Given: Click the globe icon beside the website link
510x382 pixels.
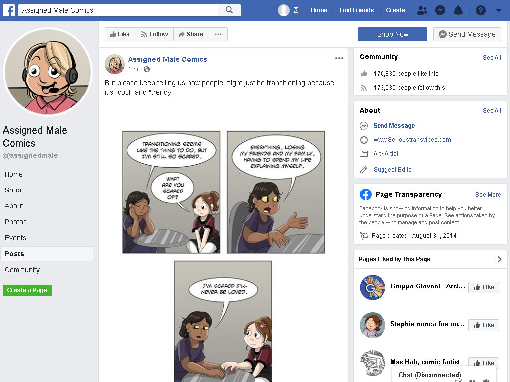Looking at the screenshot, I should (x=364, y=140).
